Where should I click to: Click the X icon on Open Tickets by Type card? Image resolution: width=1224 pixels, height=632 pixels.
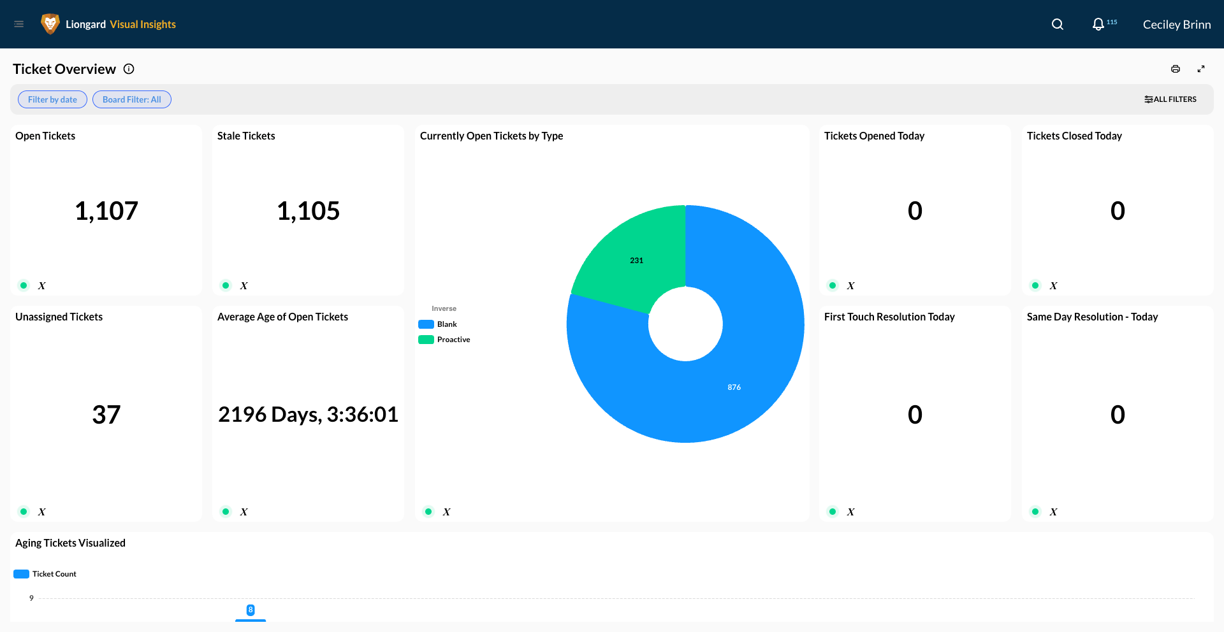coord(447,512)
